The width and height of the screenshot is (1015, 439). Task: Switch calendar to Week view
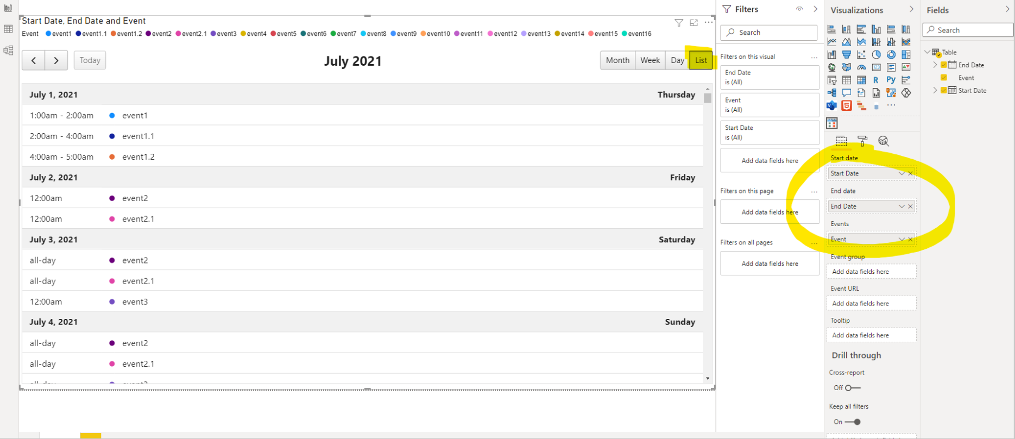pos(650,60)
